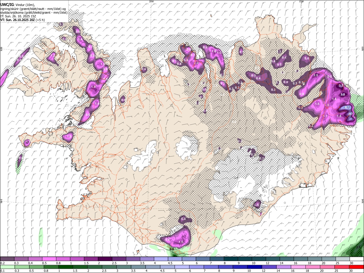
Task: Click the 20W longitude label
Action: click(x=152, y=1)
